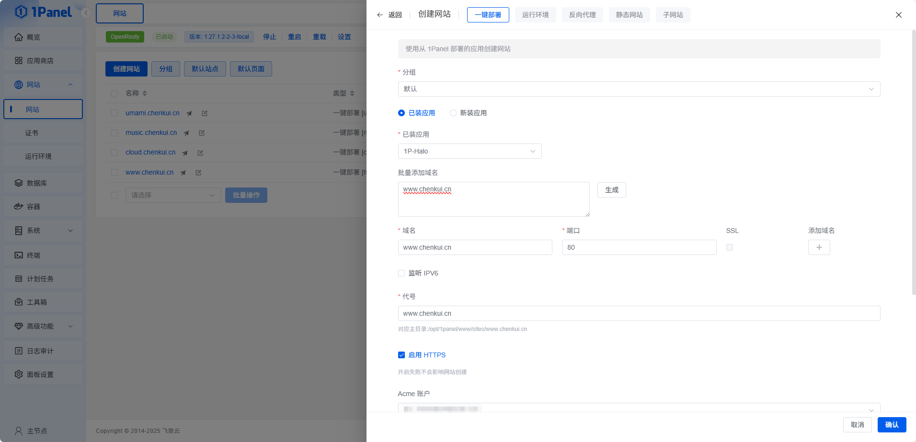Enable the 监听 IPV6 checkbox
916x442 pixels.
[401, 273]
